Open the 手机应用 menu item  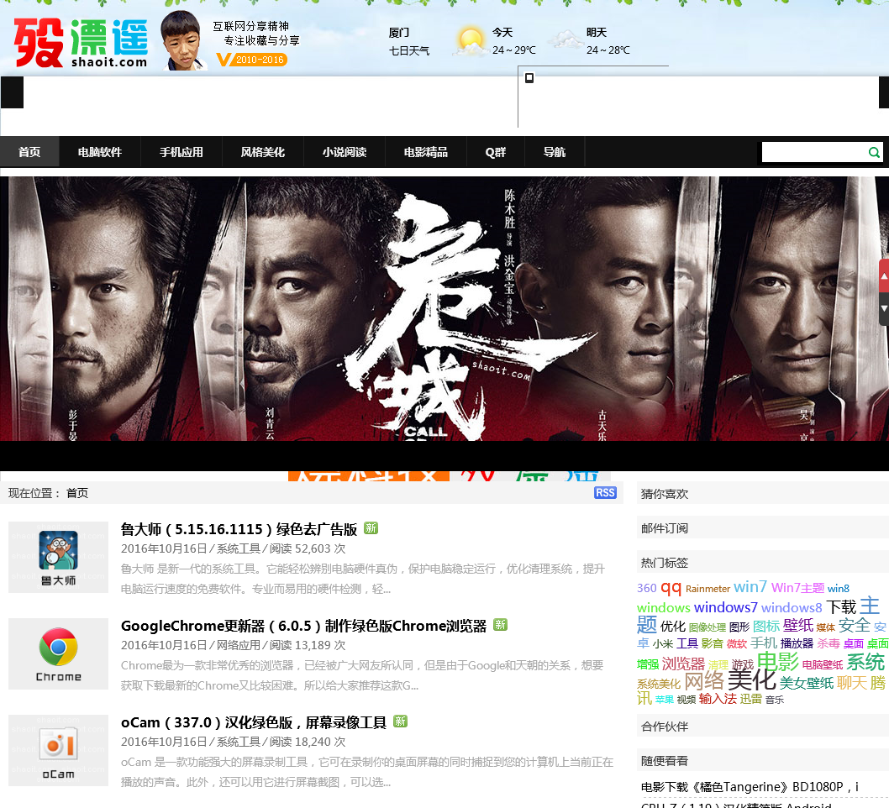181,152
